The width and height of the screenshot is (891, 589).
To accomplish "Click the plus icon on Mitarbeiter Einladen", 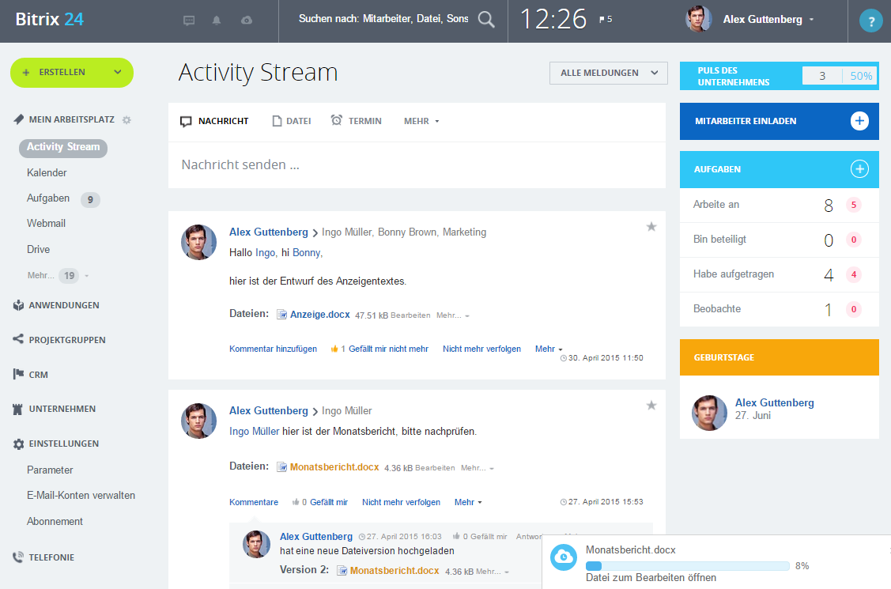I will (x=859, y=121).
